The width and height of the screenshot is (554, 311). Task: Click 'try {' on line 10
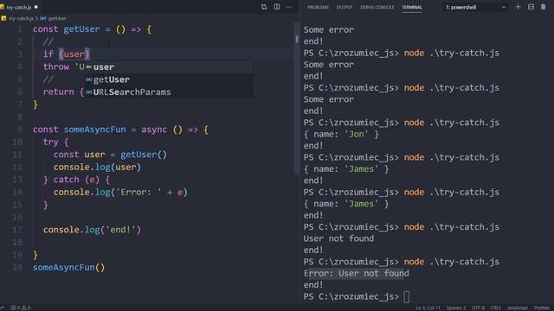coord(55,142)
